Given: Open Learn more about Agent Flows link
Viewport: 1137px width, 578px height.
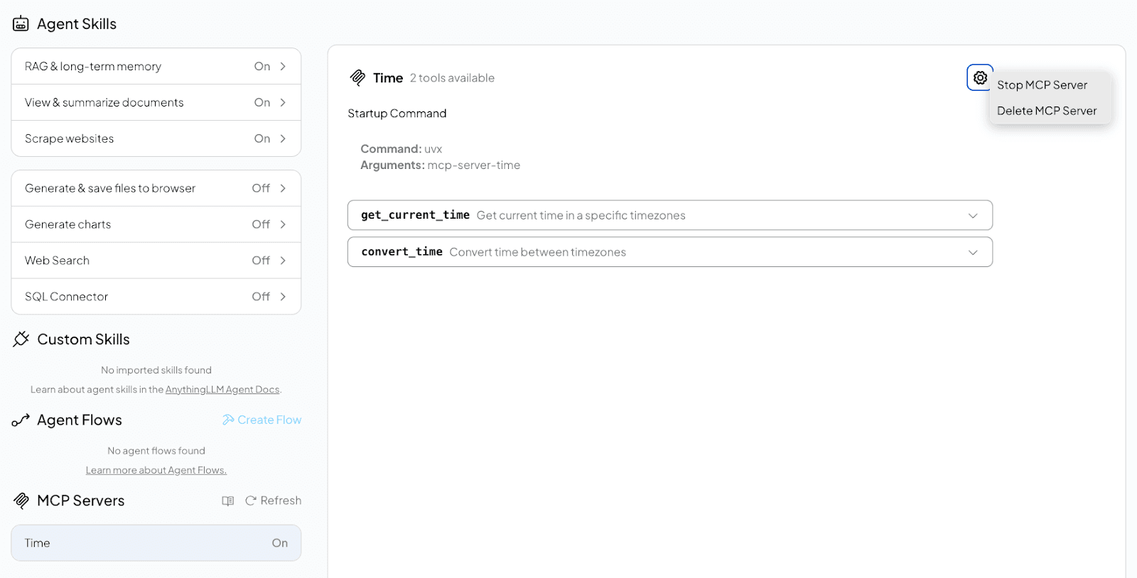Looking at the screenshot, I should coord(156,470).
